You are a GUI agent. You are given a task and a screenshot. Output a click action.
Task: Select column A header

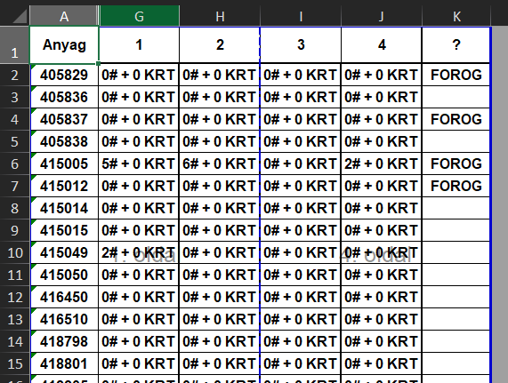pyautogui.click(x=64, y=16)
